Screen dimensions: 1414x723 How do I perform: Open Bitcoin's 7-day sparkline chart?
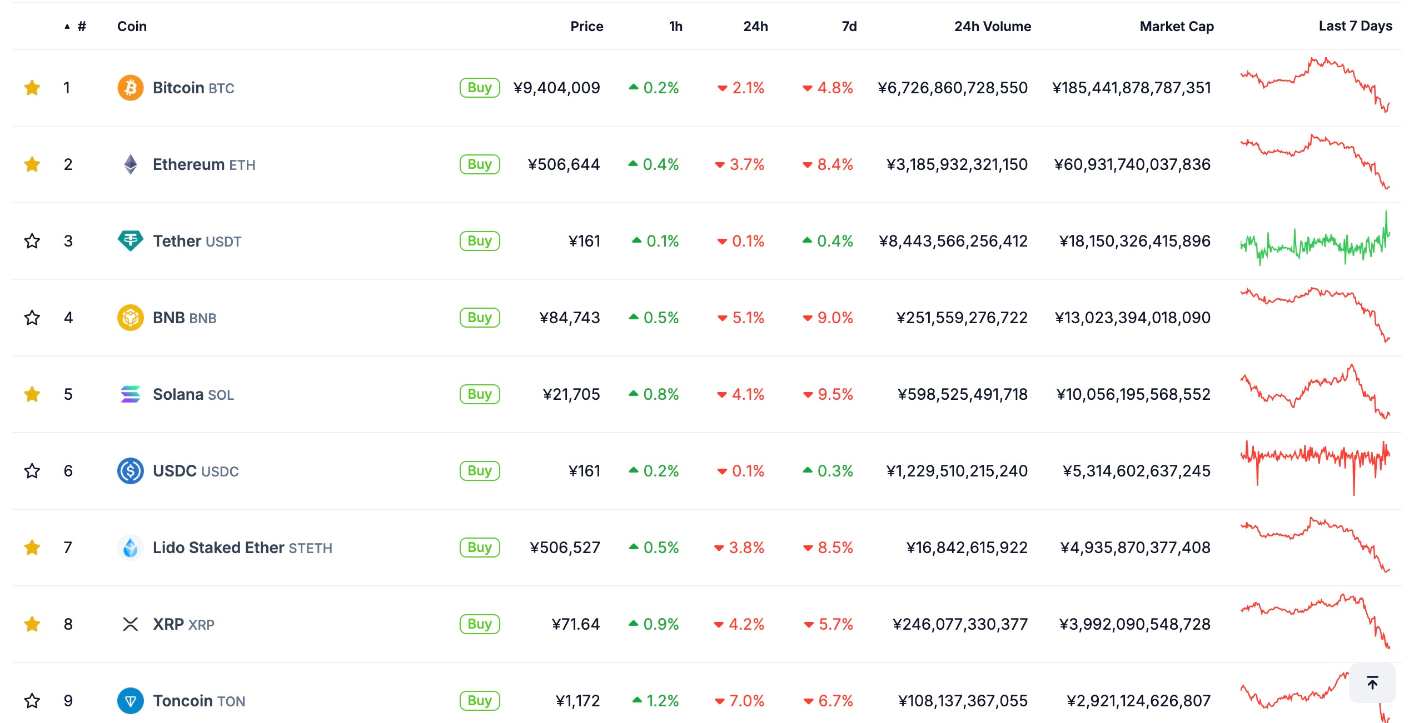click(1315, 84)
